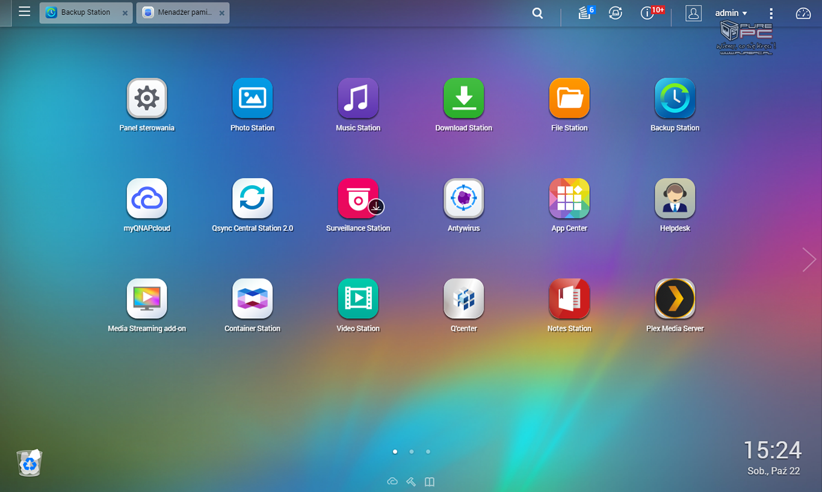The width and height of the screenshot is (822, 492).
Task: Click the utility tools shortcut at bottom
Action: 411,481
